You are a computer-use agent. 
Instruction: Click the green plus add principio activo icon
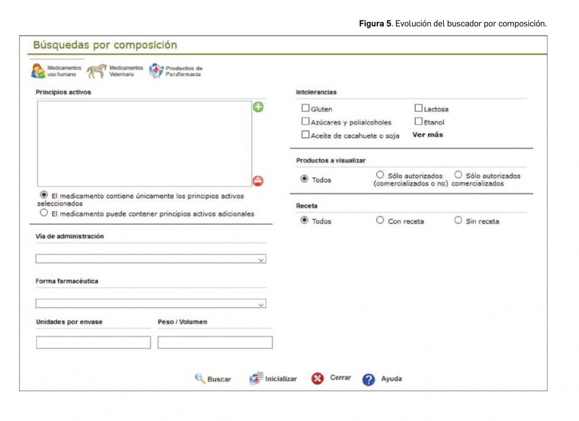[x=258, y=107]
